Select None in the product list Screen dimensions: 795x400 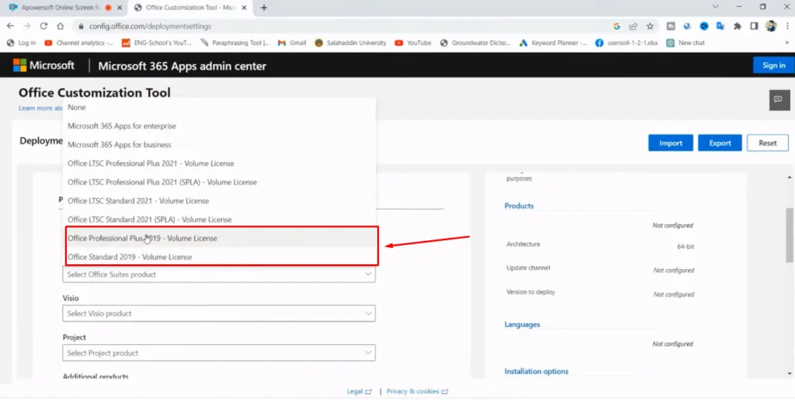point(219,107)
